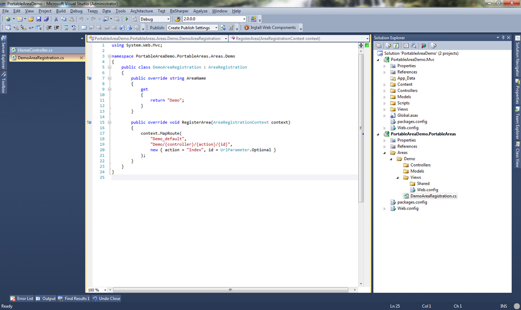Collapse the get accessor outline
This screenshot has width=521, height=310.
(x=109, y=89)
